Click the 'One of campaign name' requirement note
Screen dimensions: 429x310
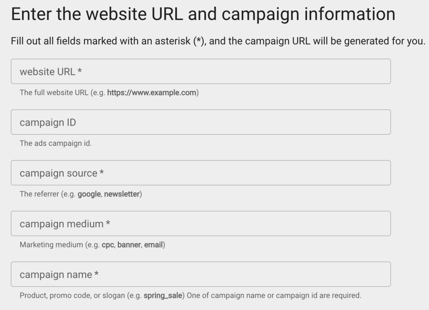point(274,295)
